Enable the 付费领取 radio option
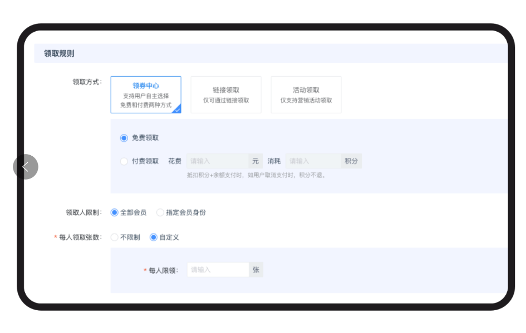This screenshot has height=333, width=526. click(124, 161)
